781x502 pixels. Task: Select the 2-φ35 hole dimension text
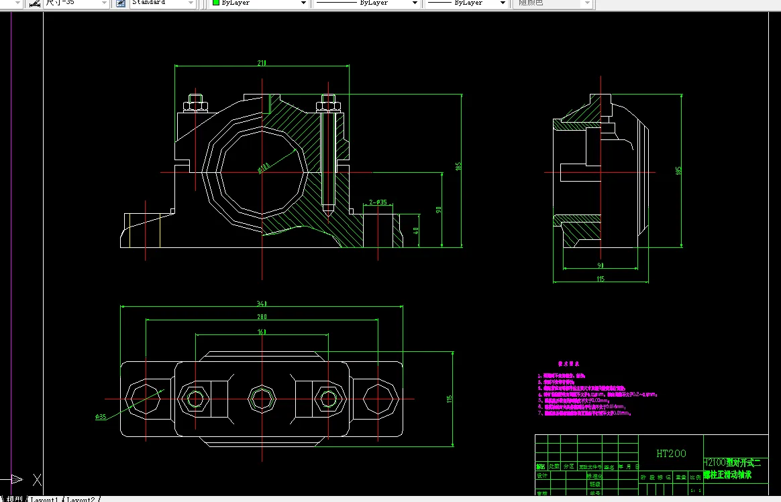pyautogui.click(x=378, y=202)
